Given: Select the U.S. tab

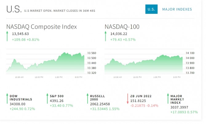Looking at the screenshot, I should [151, 9].
